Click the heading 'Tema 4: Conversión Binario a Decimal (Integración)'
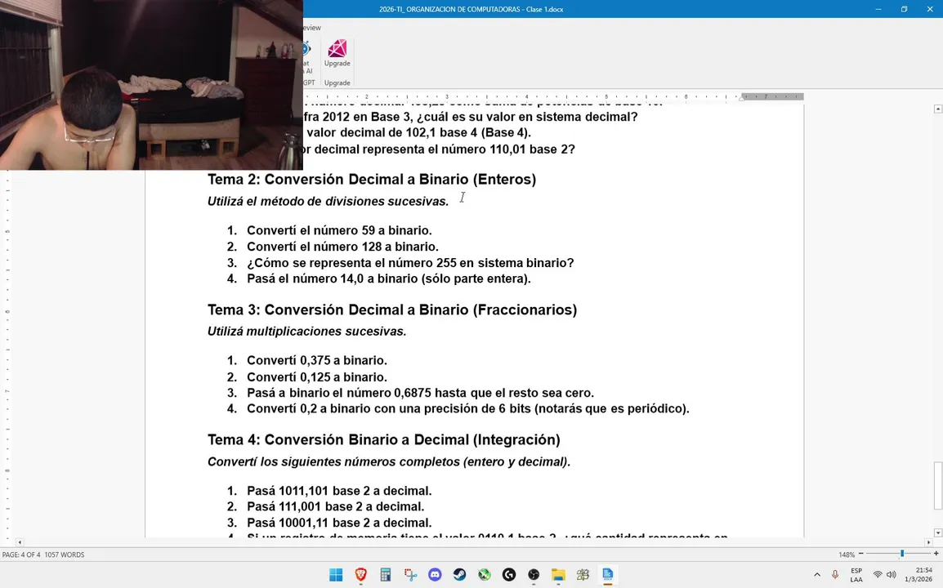 384,440
